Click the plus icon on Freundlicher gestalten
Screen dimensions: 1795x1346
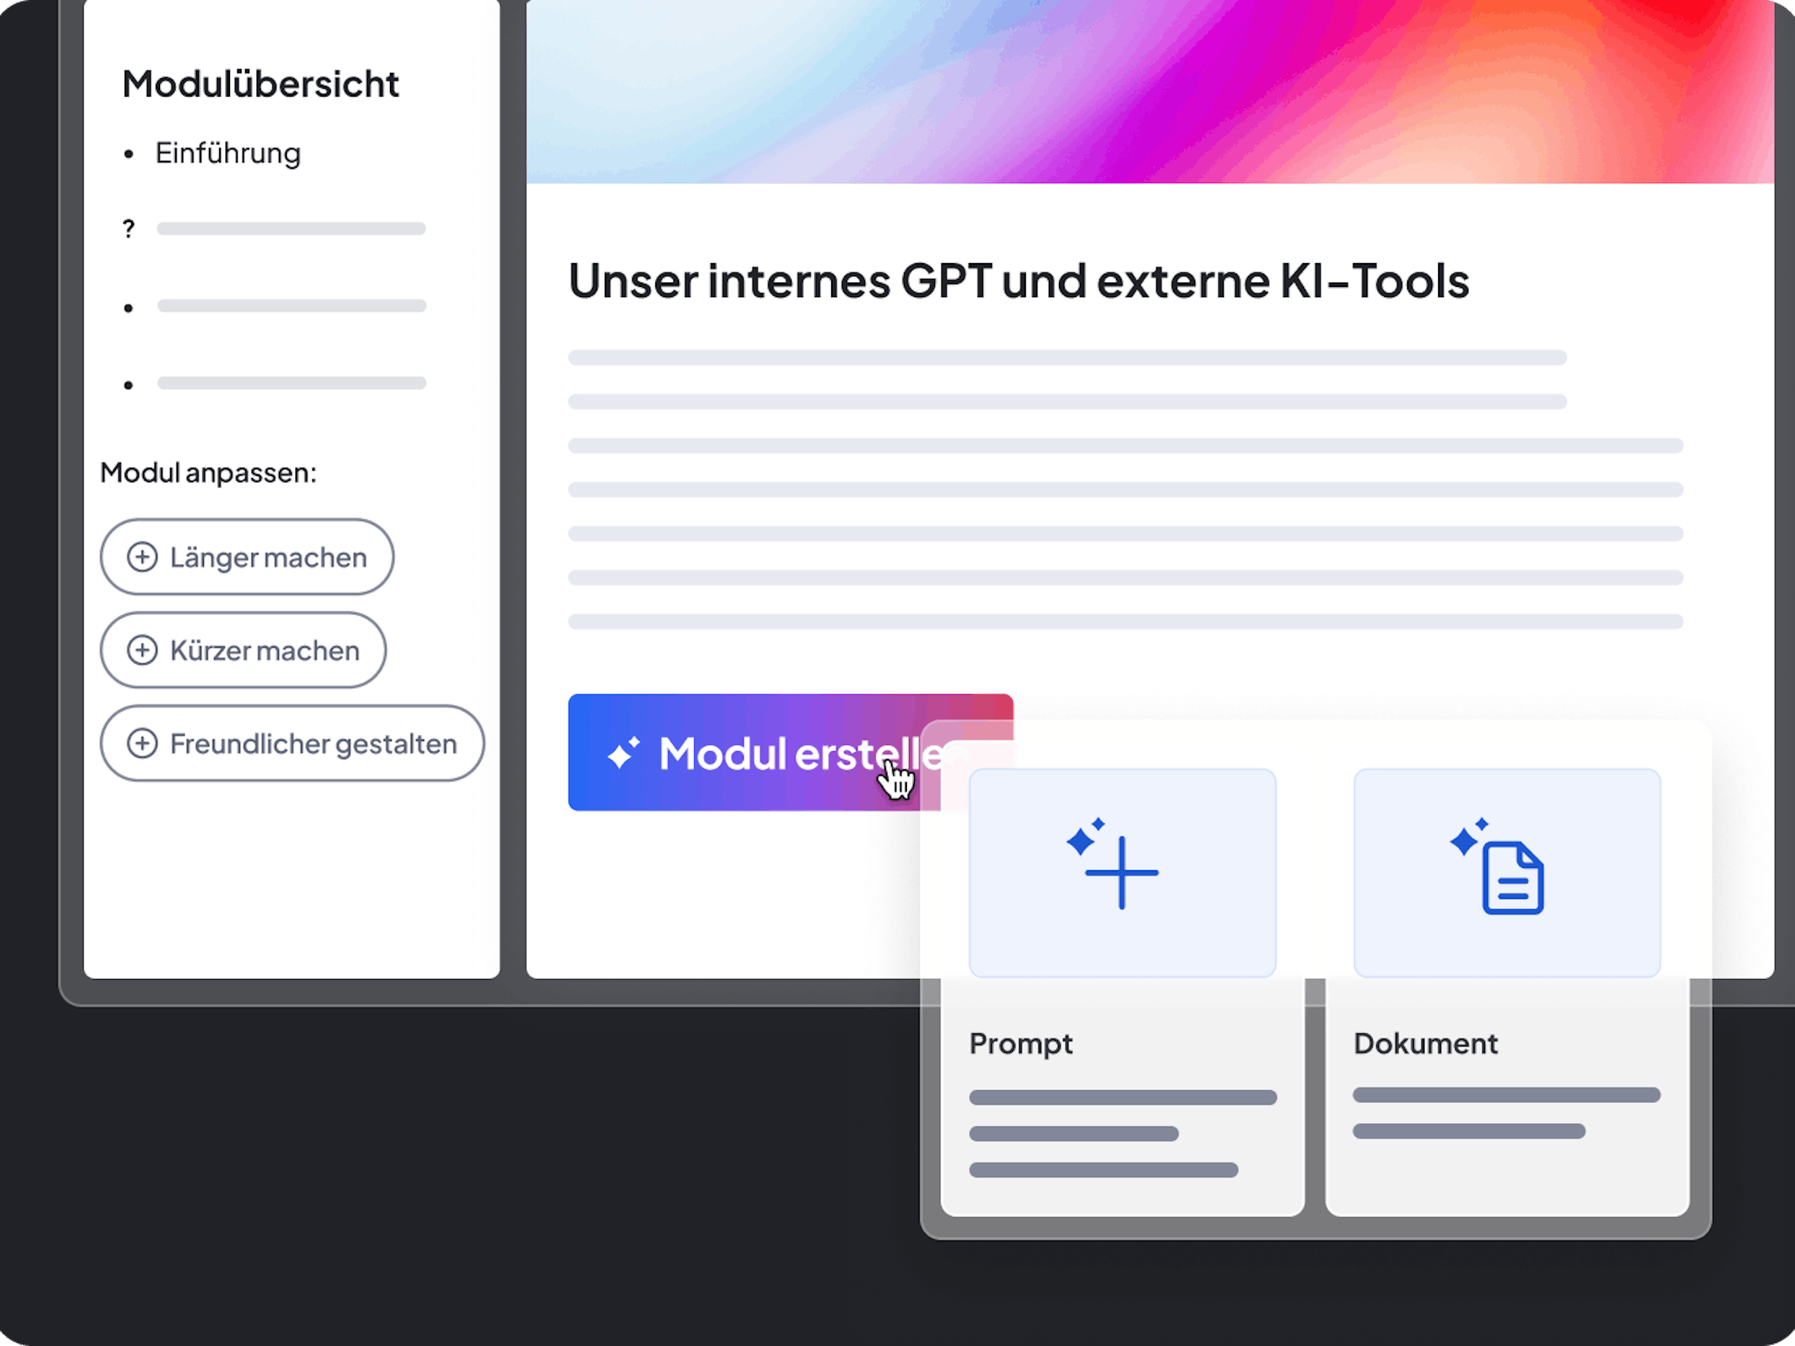click(142, 744)
